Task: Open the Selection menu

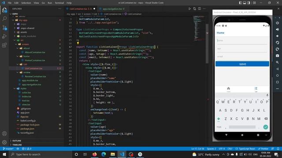Action: point(26,3)
